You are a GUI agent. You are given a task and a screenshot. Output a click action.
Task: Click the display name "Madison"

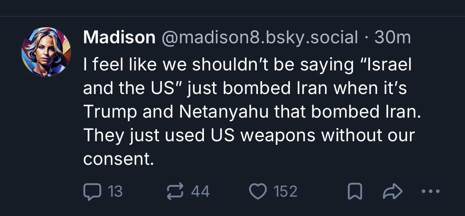119,38
